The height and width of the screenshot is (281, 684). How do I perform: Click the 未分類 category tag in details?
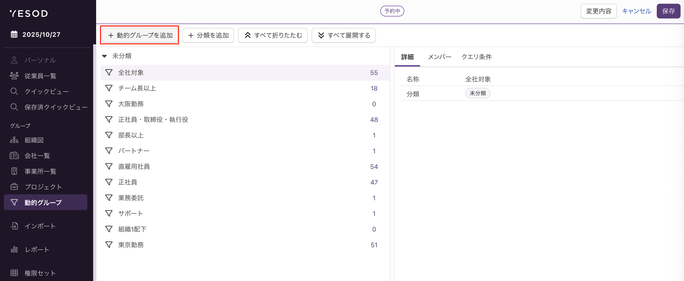click(x=478, y=93)
